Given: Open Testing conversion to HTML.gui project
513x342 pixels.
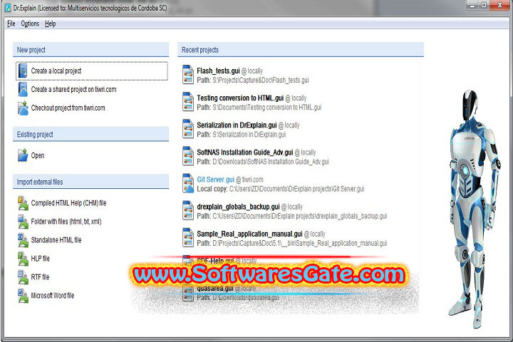Looking at the screenshot, I should [x=240, y=98].
